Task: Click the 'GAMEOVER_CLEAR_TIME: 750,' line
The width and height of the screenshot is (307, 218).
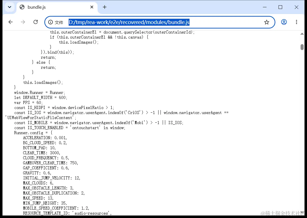Action: [x=50, y=163]
